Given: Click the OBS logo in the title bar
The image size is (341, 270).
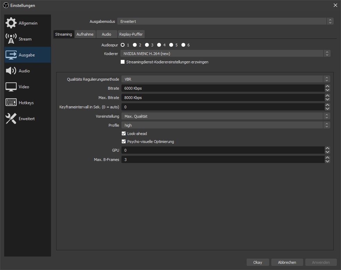Looking at the screenshot, I should 6,5.
